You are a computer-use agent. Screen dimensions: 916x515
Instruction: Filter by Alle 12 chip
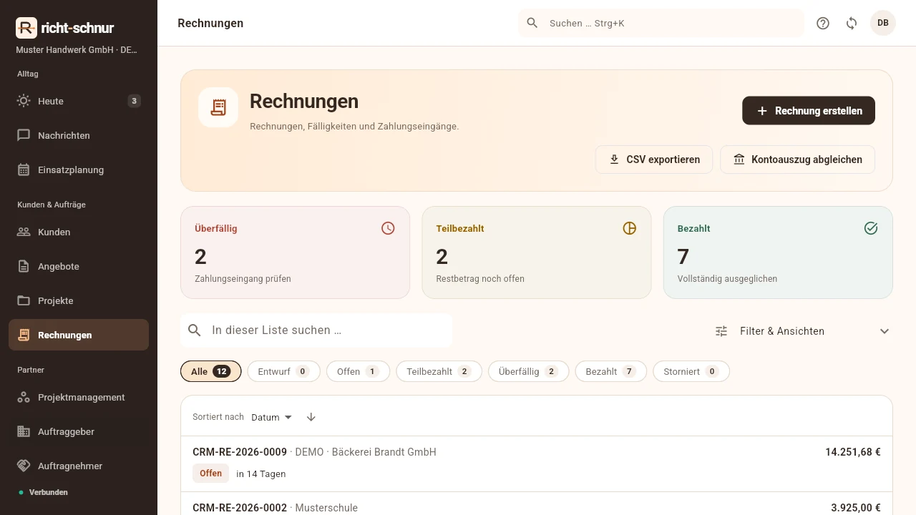pyautogui.click(x=210, y=371)
